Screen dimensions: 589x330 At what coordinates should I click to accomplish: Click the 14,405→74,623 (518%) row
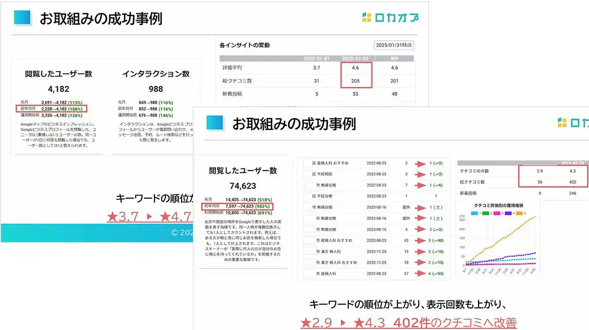tap(239, 200)
